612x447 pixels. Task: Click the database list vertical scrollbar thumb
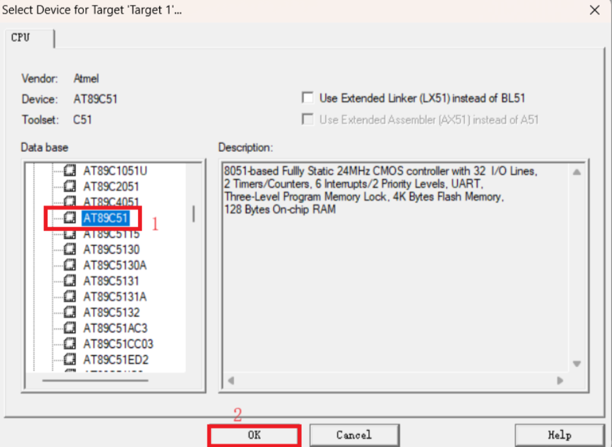point(194,214)
